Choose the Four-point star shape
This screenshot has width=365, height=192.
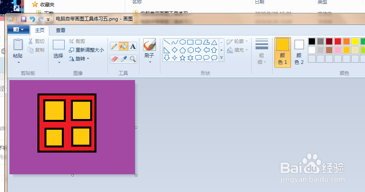[174, 58]
